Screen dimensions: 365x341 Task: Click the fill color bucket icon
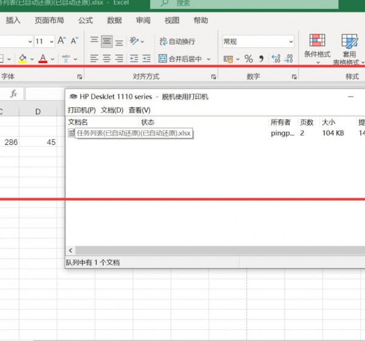tap(23, 58)
